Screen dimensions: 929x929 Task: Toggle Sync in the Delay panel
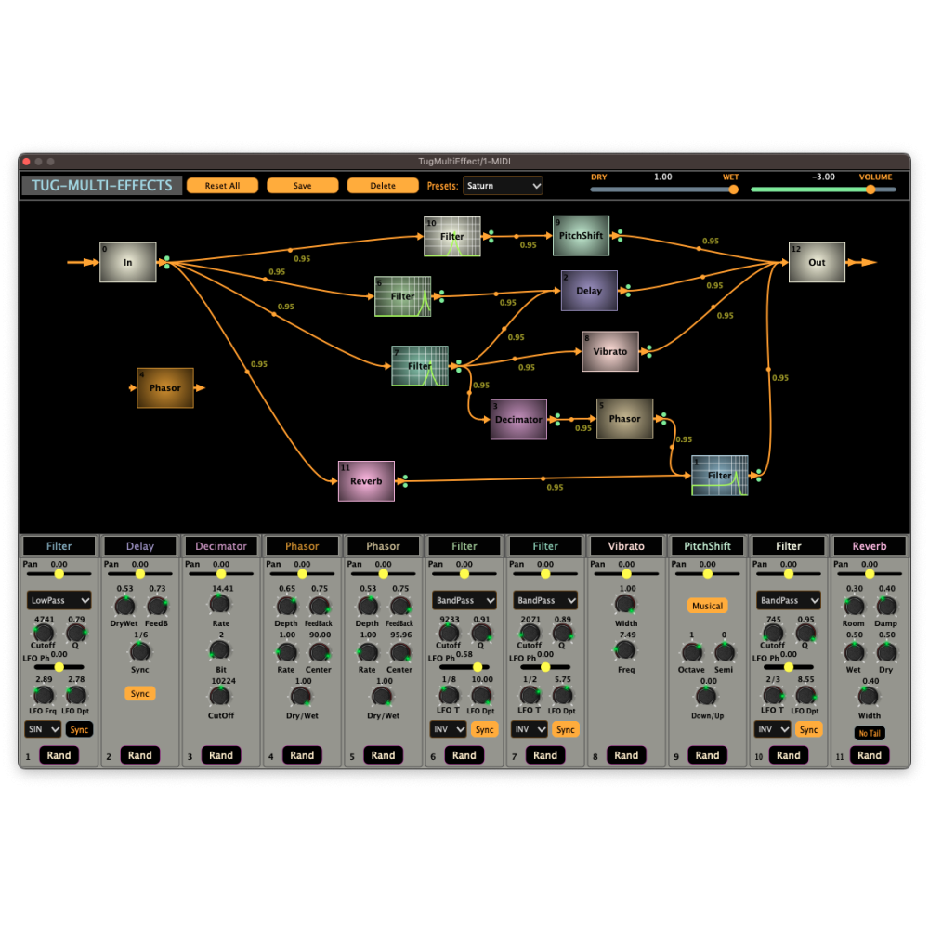coord(139,693)
